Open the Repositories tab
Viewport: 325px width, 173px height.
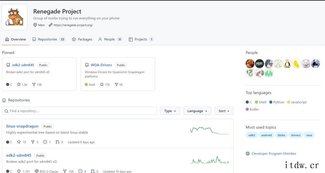(x=49, y=39)
